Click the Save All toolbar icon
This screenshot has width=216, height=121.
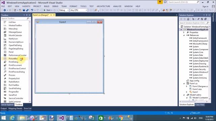click(x=27, y=10)
